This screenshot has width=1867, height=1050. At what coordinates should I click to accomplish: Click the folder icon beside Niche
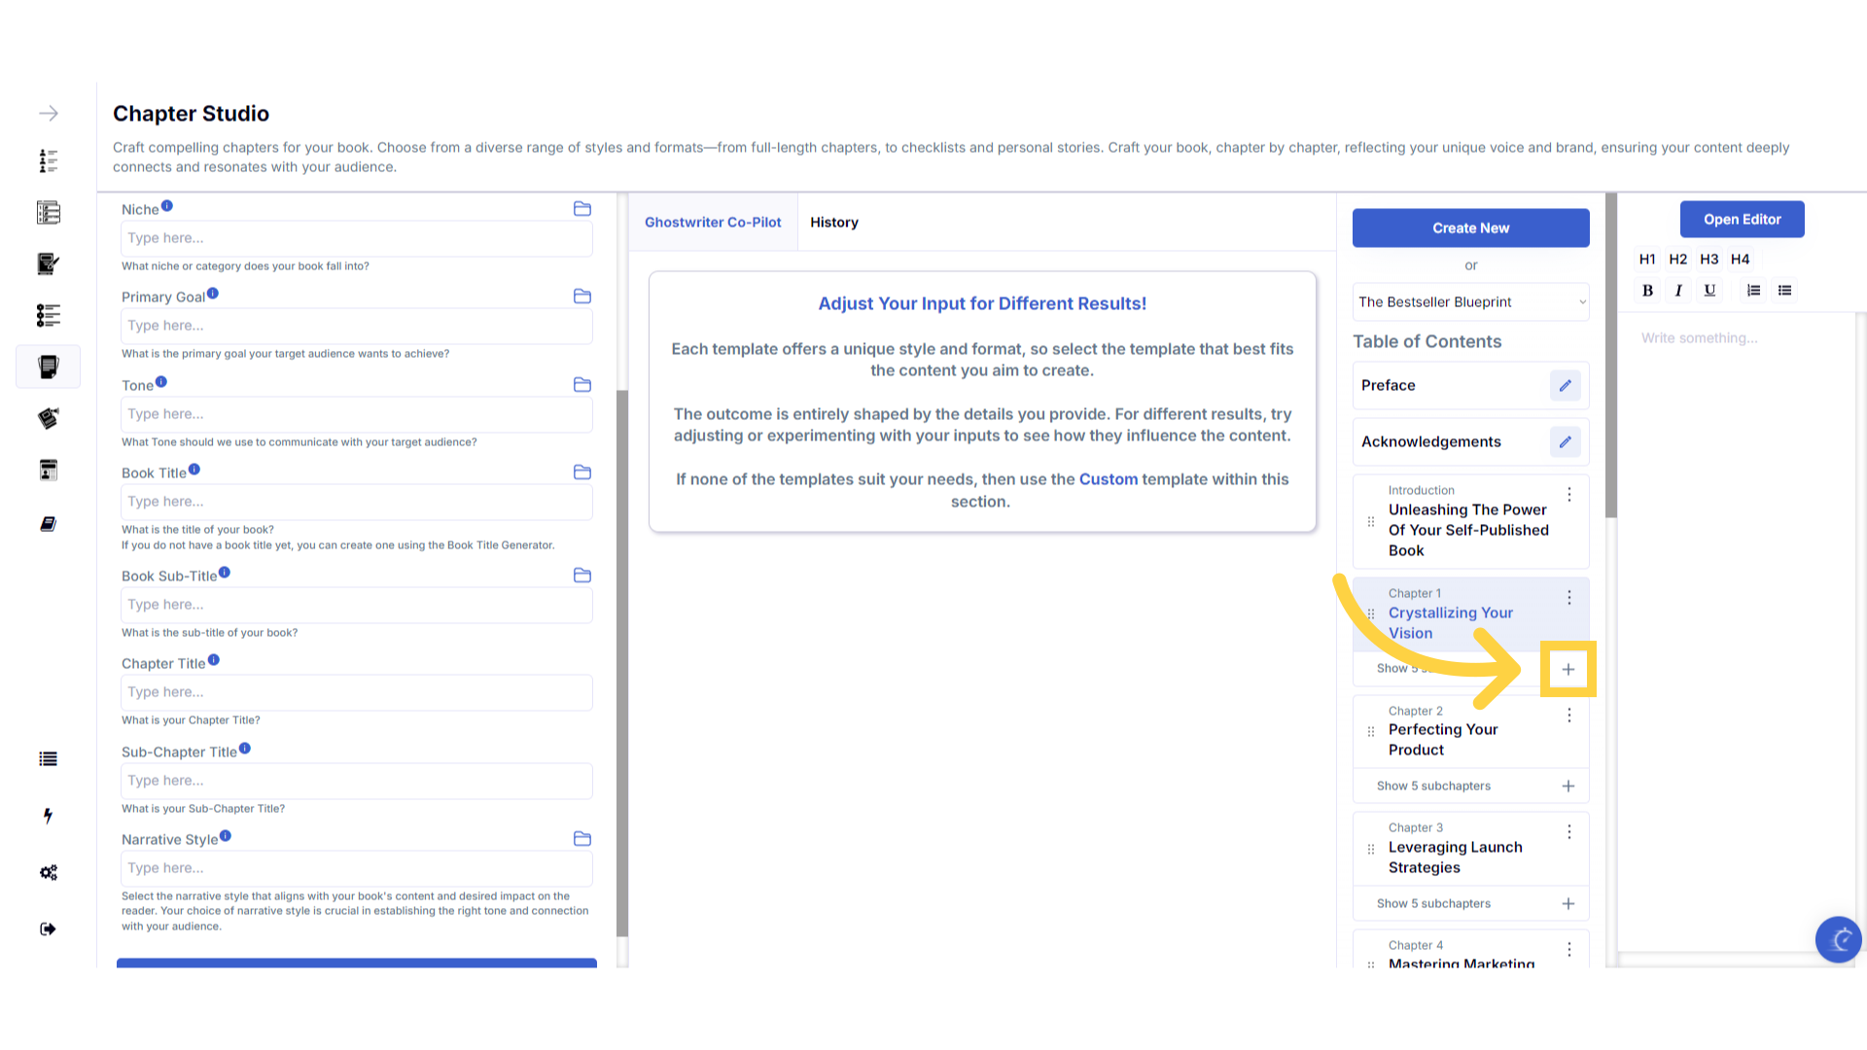pyautogui.click(x=582, y=209)
